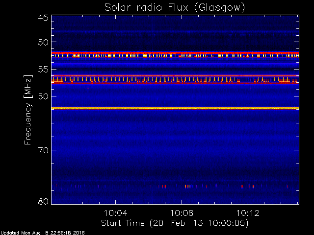Screen dimensions: 314x235
Task: Select the 55 frequency tick label
Action: click(43, 70)
